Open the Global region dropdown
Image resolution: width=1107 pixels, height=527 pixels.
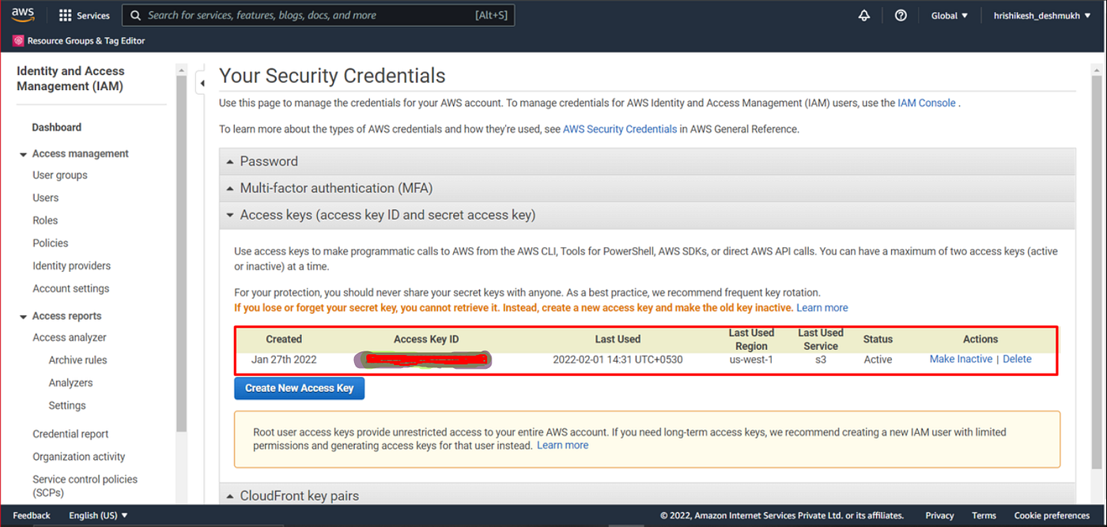coord(950,16)
